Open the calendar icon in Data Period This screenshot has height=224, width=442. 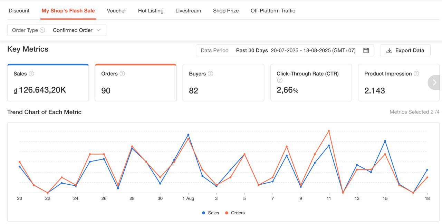click(x=366, y=50)
